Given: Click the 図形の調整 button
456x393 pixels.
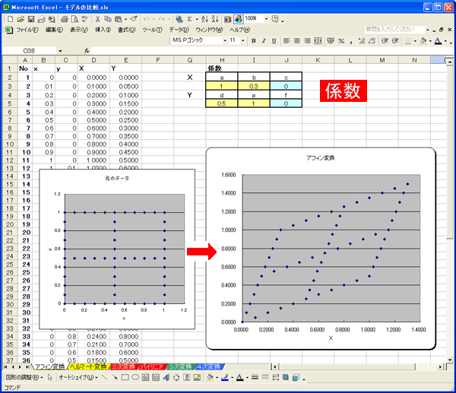Looking at the screenshot, I should (22, 377).
